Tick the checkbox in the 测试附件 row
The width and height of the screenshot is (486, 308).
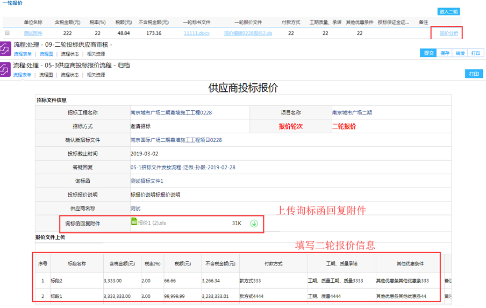pyautogui.click(x=7, y=33)
